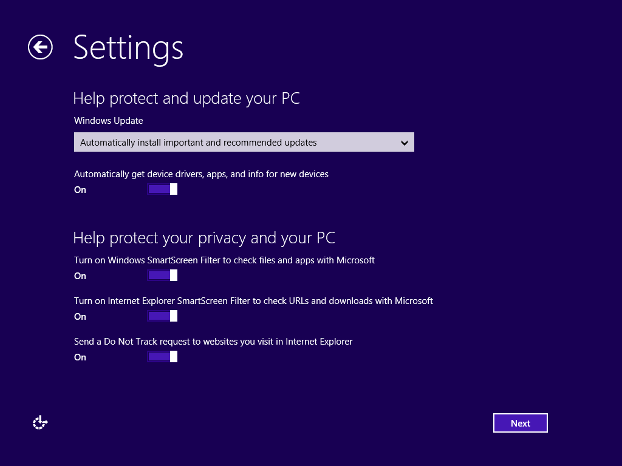Click 'Help protect and update your PC' heading
The width and height of the screenshot is (622, 466).
(186, 98)
